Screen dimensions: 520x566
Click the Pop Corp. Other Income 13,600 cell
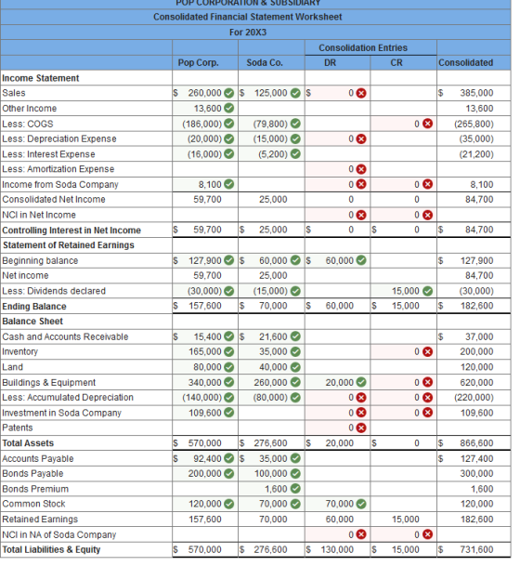(205, 109)
